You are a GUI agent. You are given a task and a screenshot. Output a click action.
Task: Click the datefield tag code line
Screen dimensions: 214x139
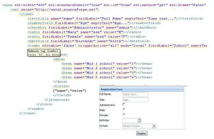click(x=89, y=41)
